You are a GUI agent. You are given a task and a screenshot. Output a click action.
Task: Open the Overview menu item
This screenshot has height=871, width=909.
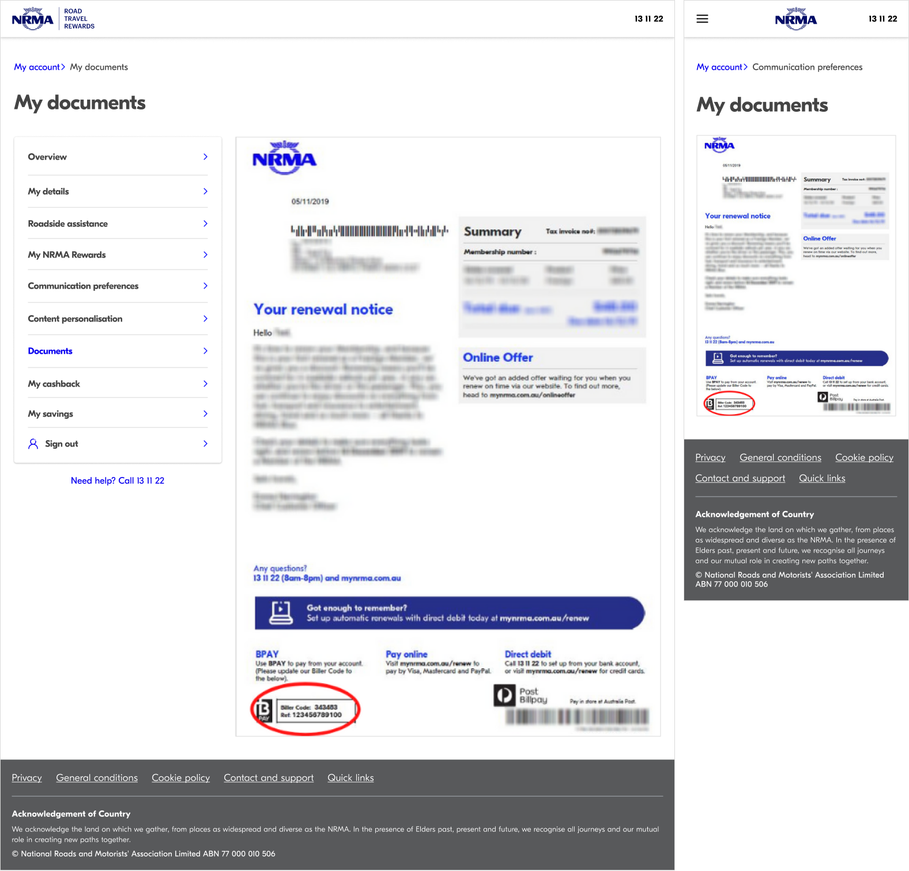pos(118,157)
